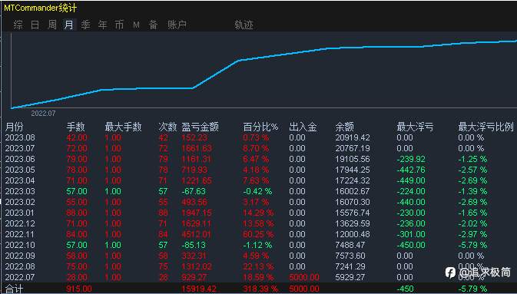Click floating loss value -239.92
This screenshot has height=294, width=517.
pyautogui.click(x=411, y=159)
